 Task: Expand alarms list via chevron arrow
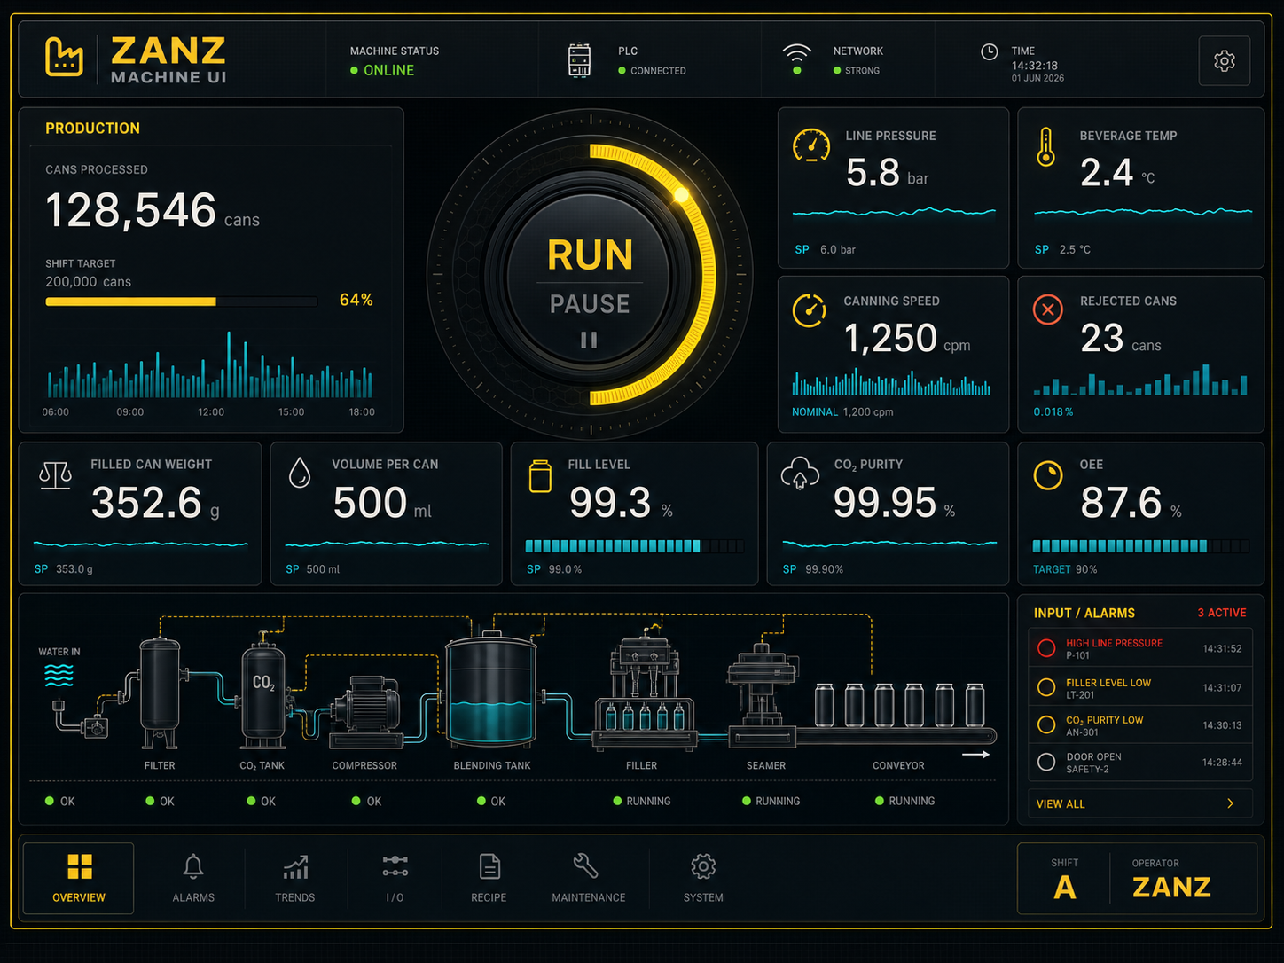[x=1230, y=803]
